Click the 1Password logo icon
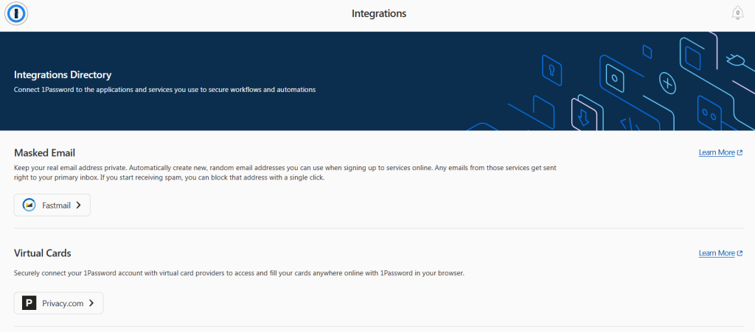 click(x=15, y=13)
